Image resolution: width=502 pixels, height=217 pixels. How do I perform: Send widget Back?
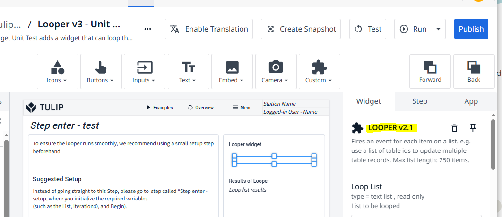tap(474, 71)
